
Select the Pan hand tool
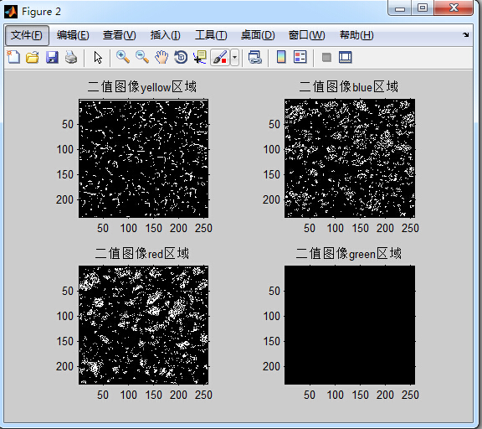(x=162, y=57)
